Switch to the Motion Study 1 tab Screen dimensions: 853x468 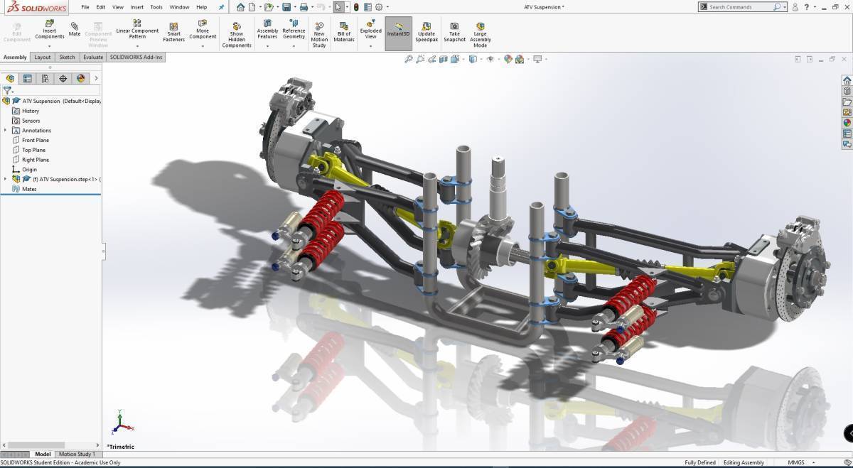(77, 454)
